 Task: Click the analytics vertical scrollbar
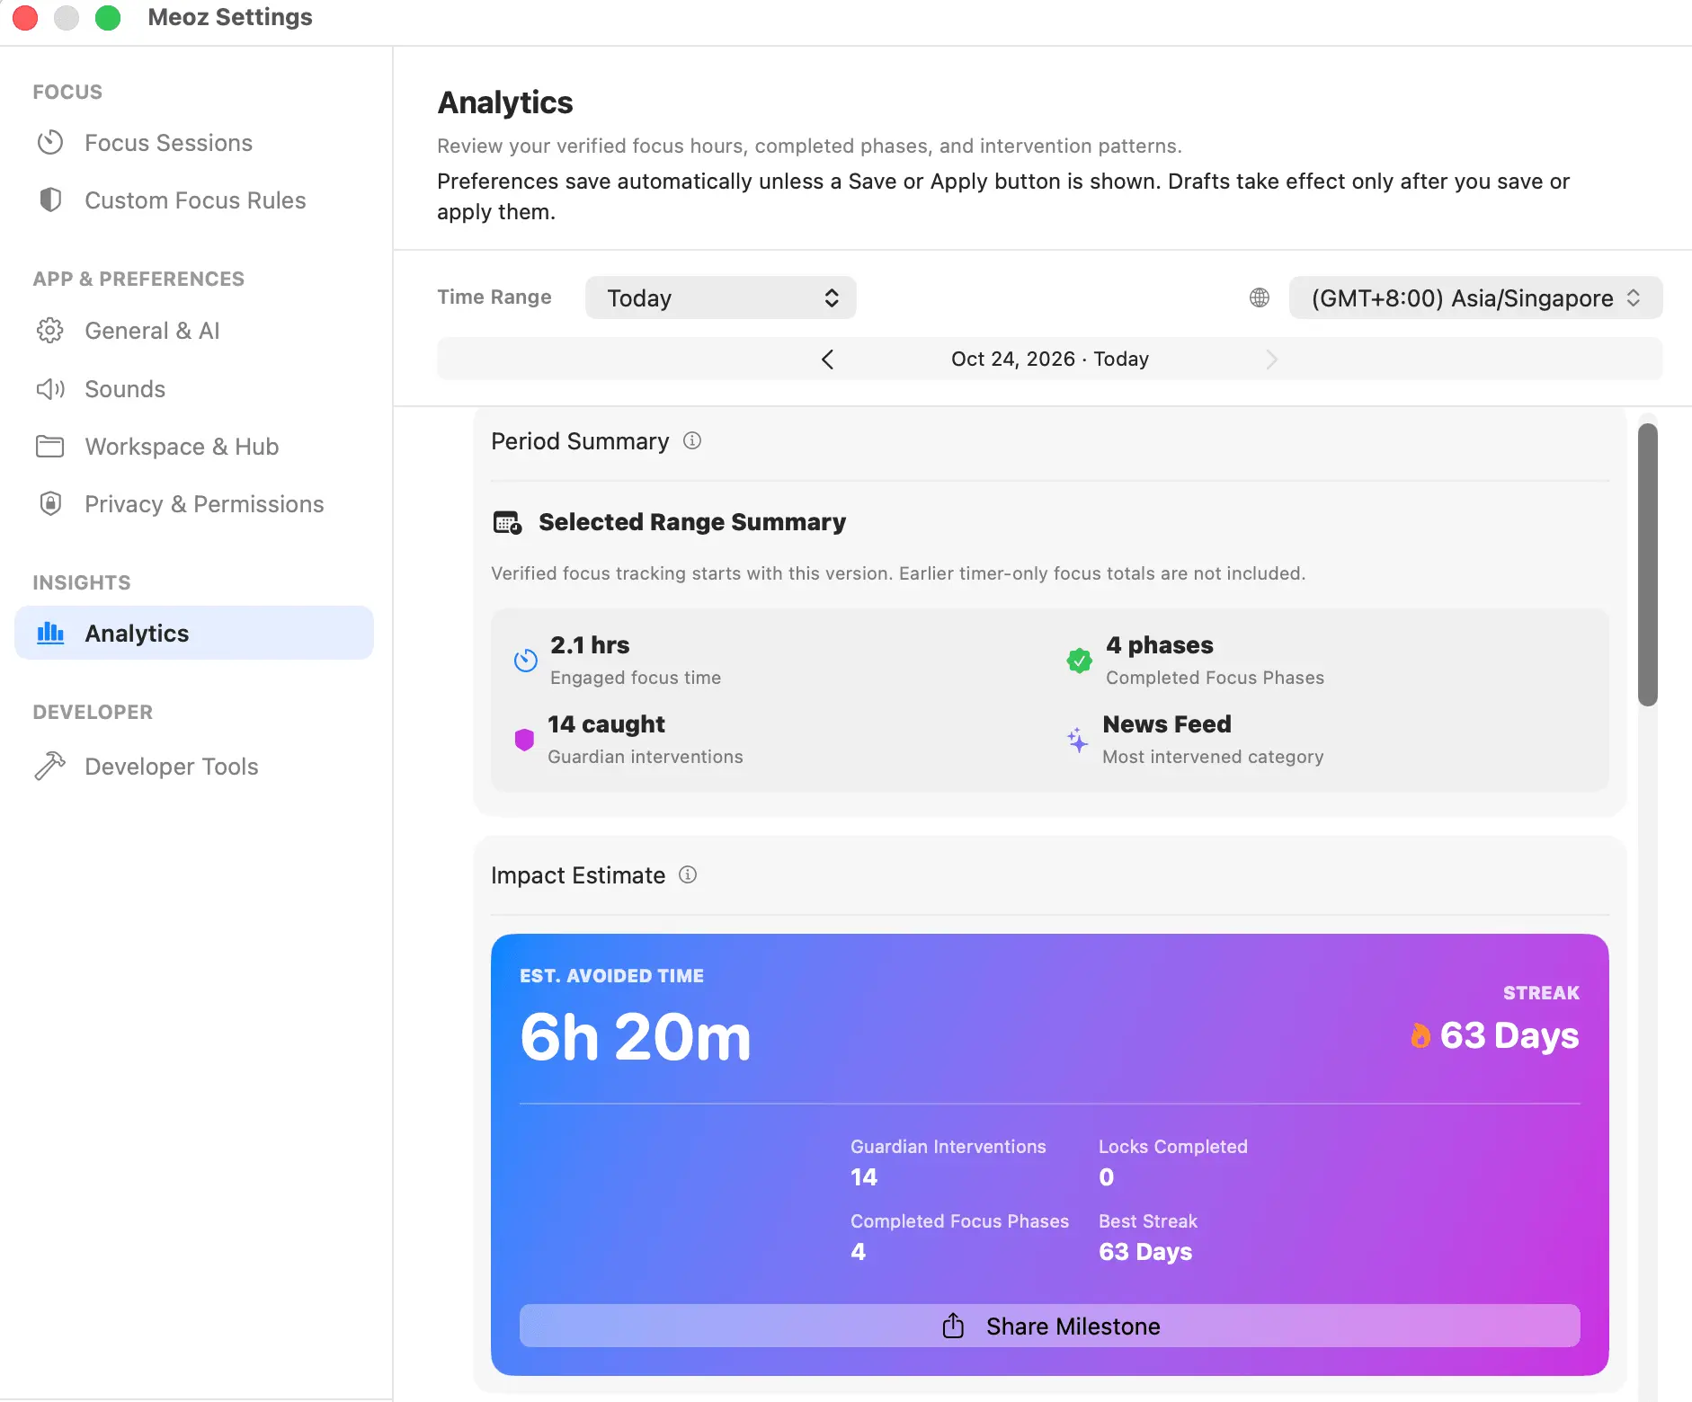point(1647,565)
